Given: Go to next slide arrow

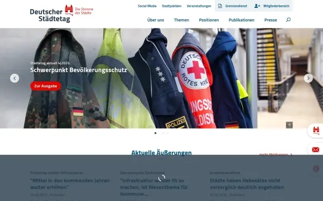Looking at the screenshot, I should 308,78.
